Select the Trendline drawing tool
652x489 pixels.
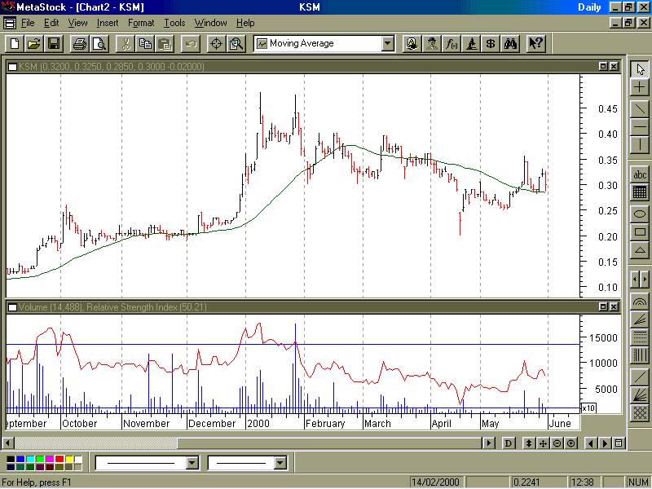click(640, 109)
